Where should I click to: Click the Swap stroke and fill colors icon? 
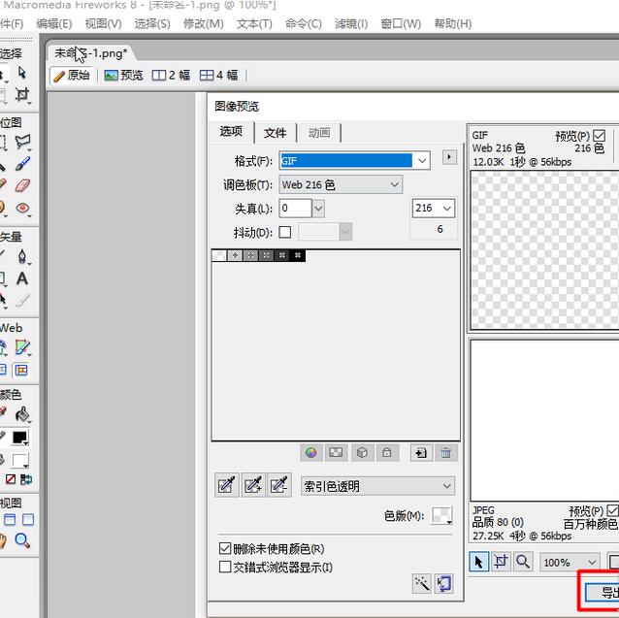pos(26,479)
